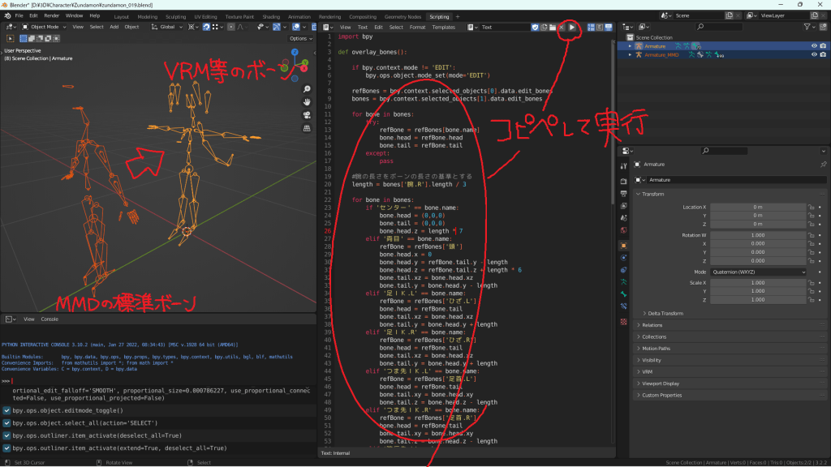Open the Object Mode dropdown
This screenshot has width=831, height=467.
[44, 27]
